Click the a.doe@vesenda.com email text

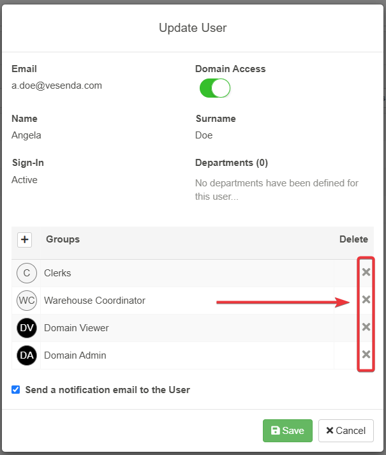[57, 86]
